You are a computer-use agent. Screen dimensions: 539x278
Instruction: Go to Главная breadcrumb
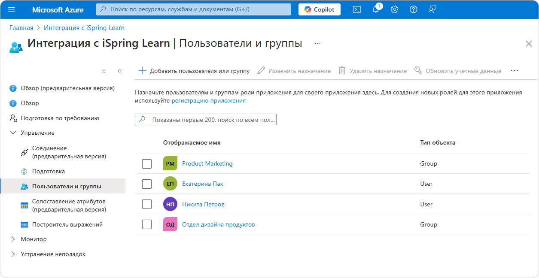[21, 28]
